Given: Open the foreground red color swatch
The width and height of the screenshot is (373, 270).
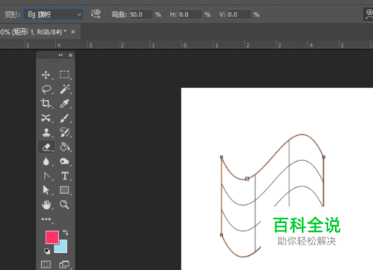Looking at the screenshot, I should [x=52, y=237].
